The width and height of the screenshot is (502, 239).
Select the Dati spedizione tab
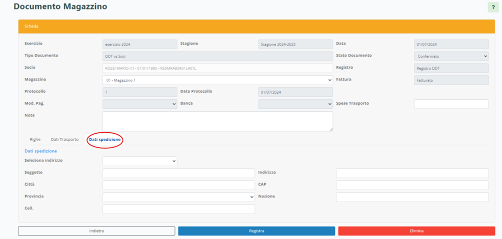[x=105, y=140]
